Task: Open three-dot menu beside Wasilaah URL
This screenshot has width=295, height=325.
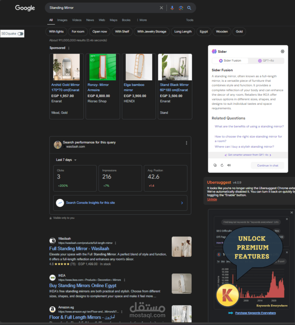Action: coord(115,243)
